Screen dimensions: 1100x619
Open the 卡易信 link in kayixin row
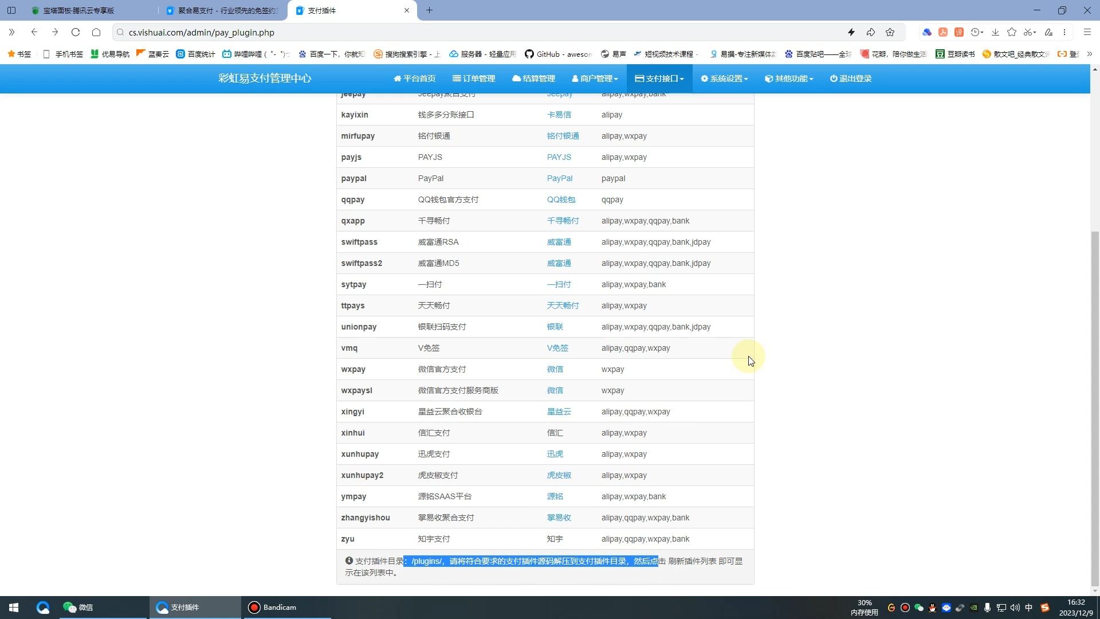coord(559,115)
